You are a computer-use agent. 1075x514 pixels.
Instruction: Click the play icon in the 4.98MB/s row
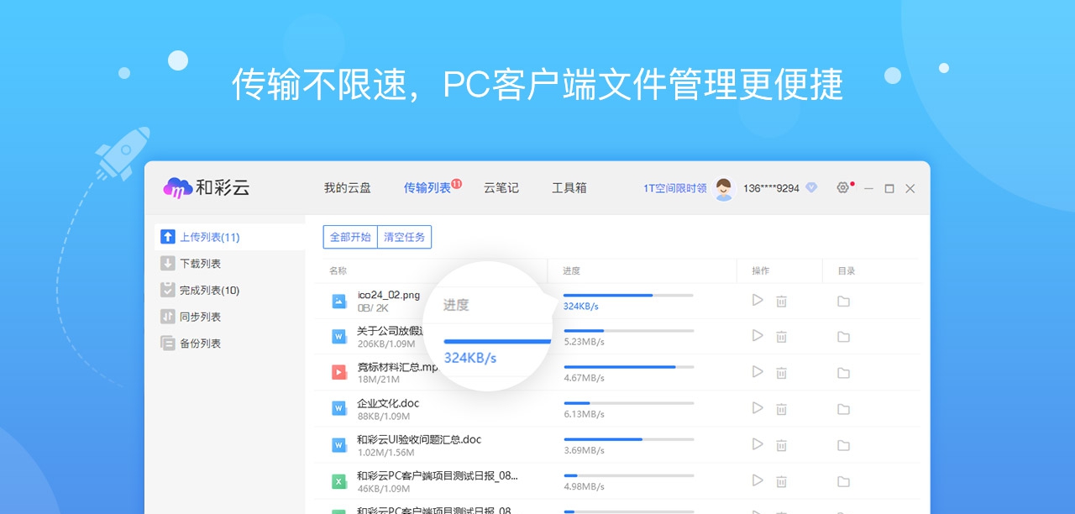(x=758, y=480)
